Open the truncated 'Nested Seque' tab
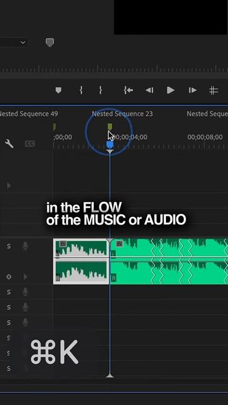 tap(207, 114)
